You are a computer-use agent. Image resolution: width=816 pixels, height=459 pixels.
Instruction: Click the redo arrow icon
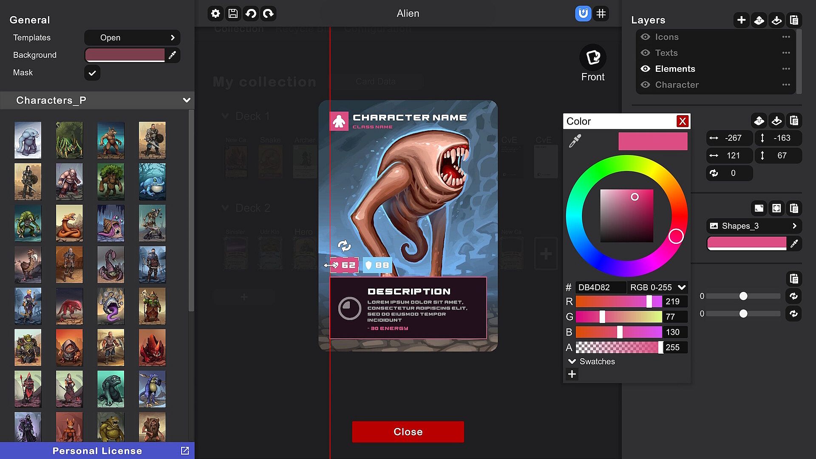(x=268, y=14)
